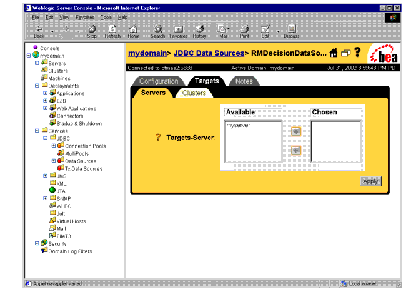Image resolution: width=406 pixels, height=294 pixels.
Task: Click the Back toolbar button
Action: tap(39, 32)
